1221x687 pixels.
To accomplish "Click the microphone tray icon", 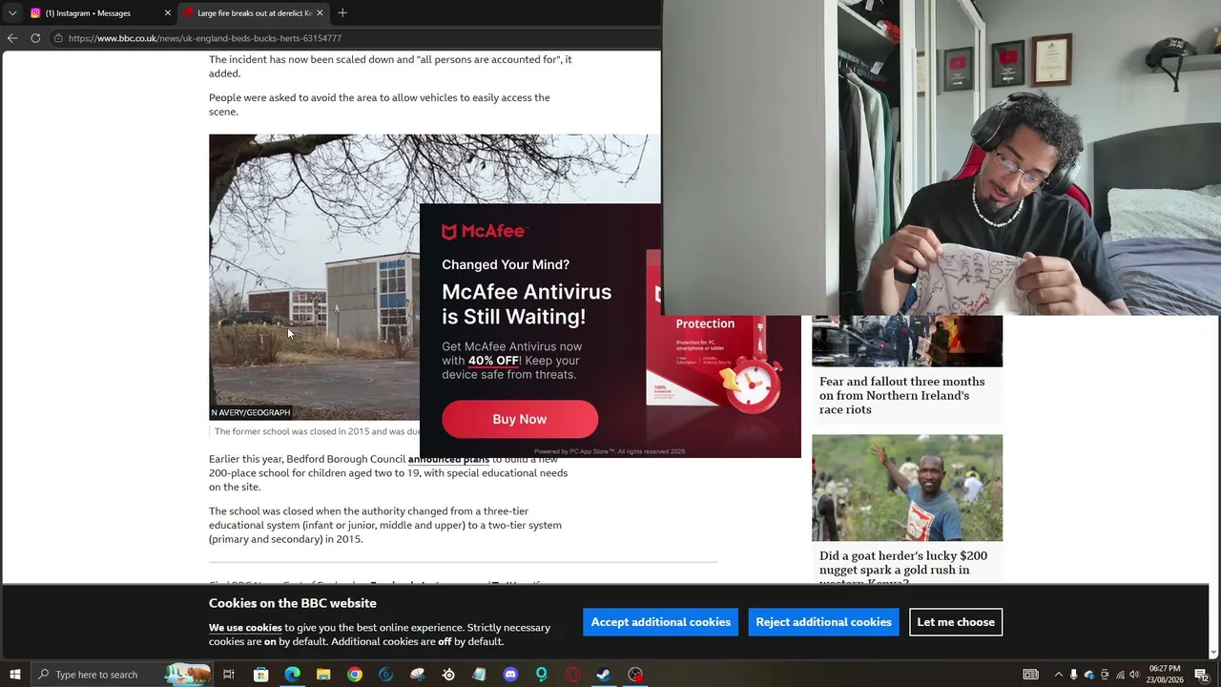I will (1073, 675).
